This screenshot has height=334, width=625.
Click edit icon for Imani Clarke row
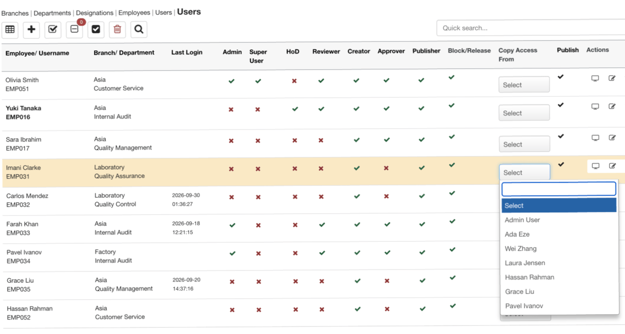click(x=612, y=166)
